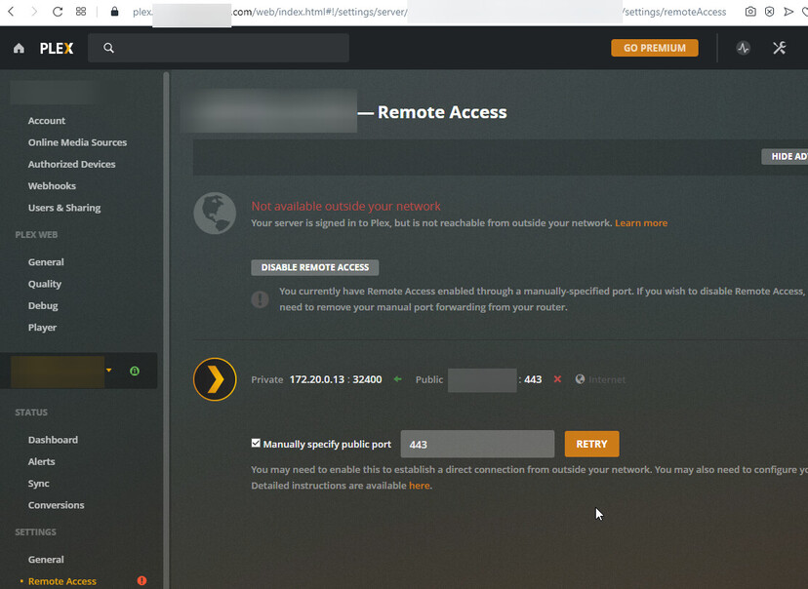The image size is (808, 589).
Task: Click the Plex chevron server icon
Action: [215, 379]
